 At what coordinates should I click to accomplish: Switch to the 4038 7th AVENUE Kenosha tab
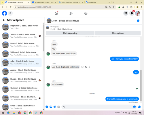[x=71, y=2]
